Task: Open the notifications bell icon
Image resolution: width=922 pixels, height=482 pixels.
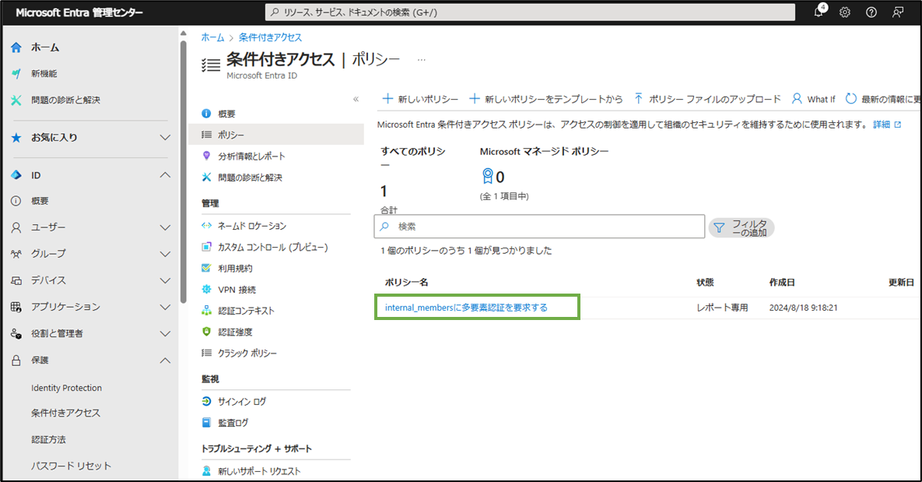Action: coord(819,12)
